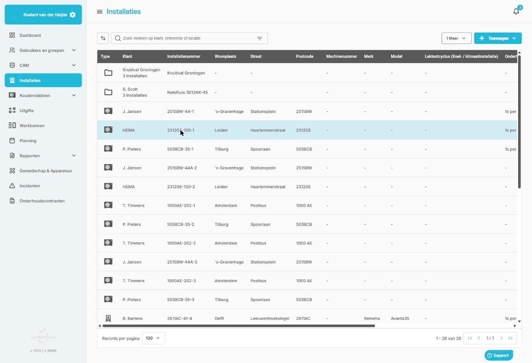Focus the search field for klant or locatie
Screen dimensions: 532x363
point(186,38)
